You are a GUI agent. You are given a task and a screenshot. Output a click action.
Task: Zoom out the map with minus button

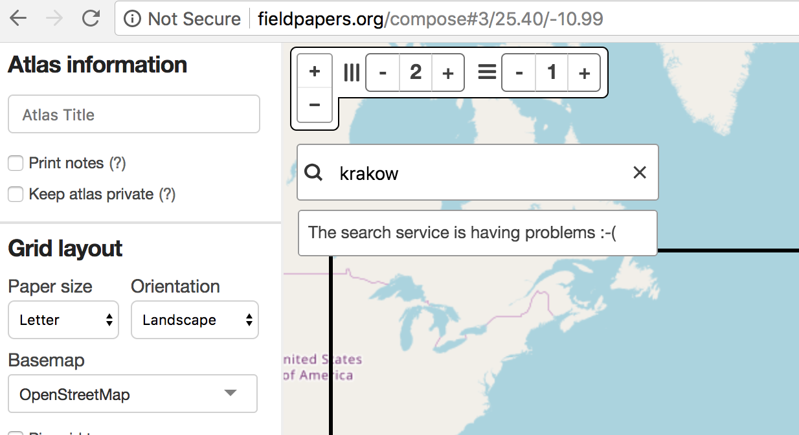click(315, 105)
